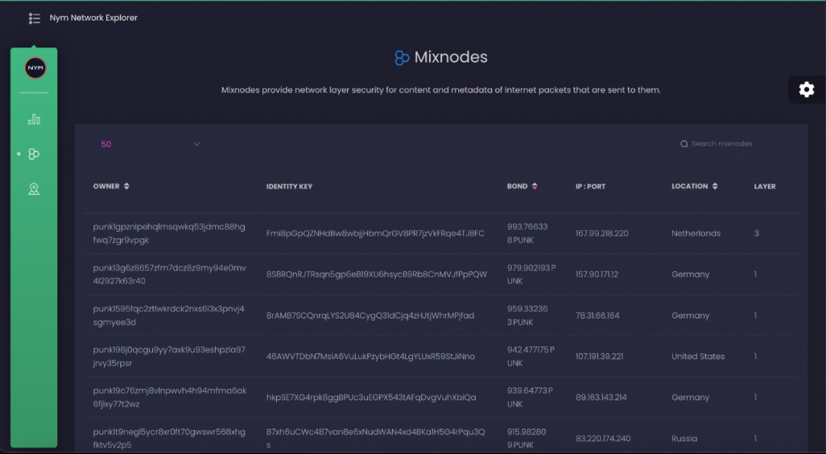Sort by Location column arrows
The width and height of the screenshot is (826, 454).
(715, 186)
